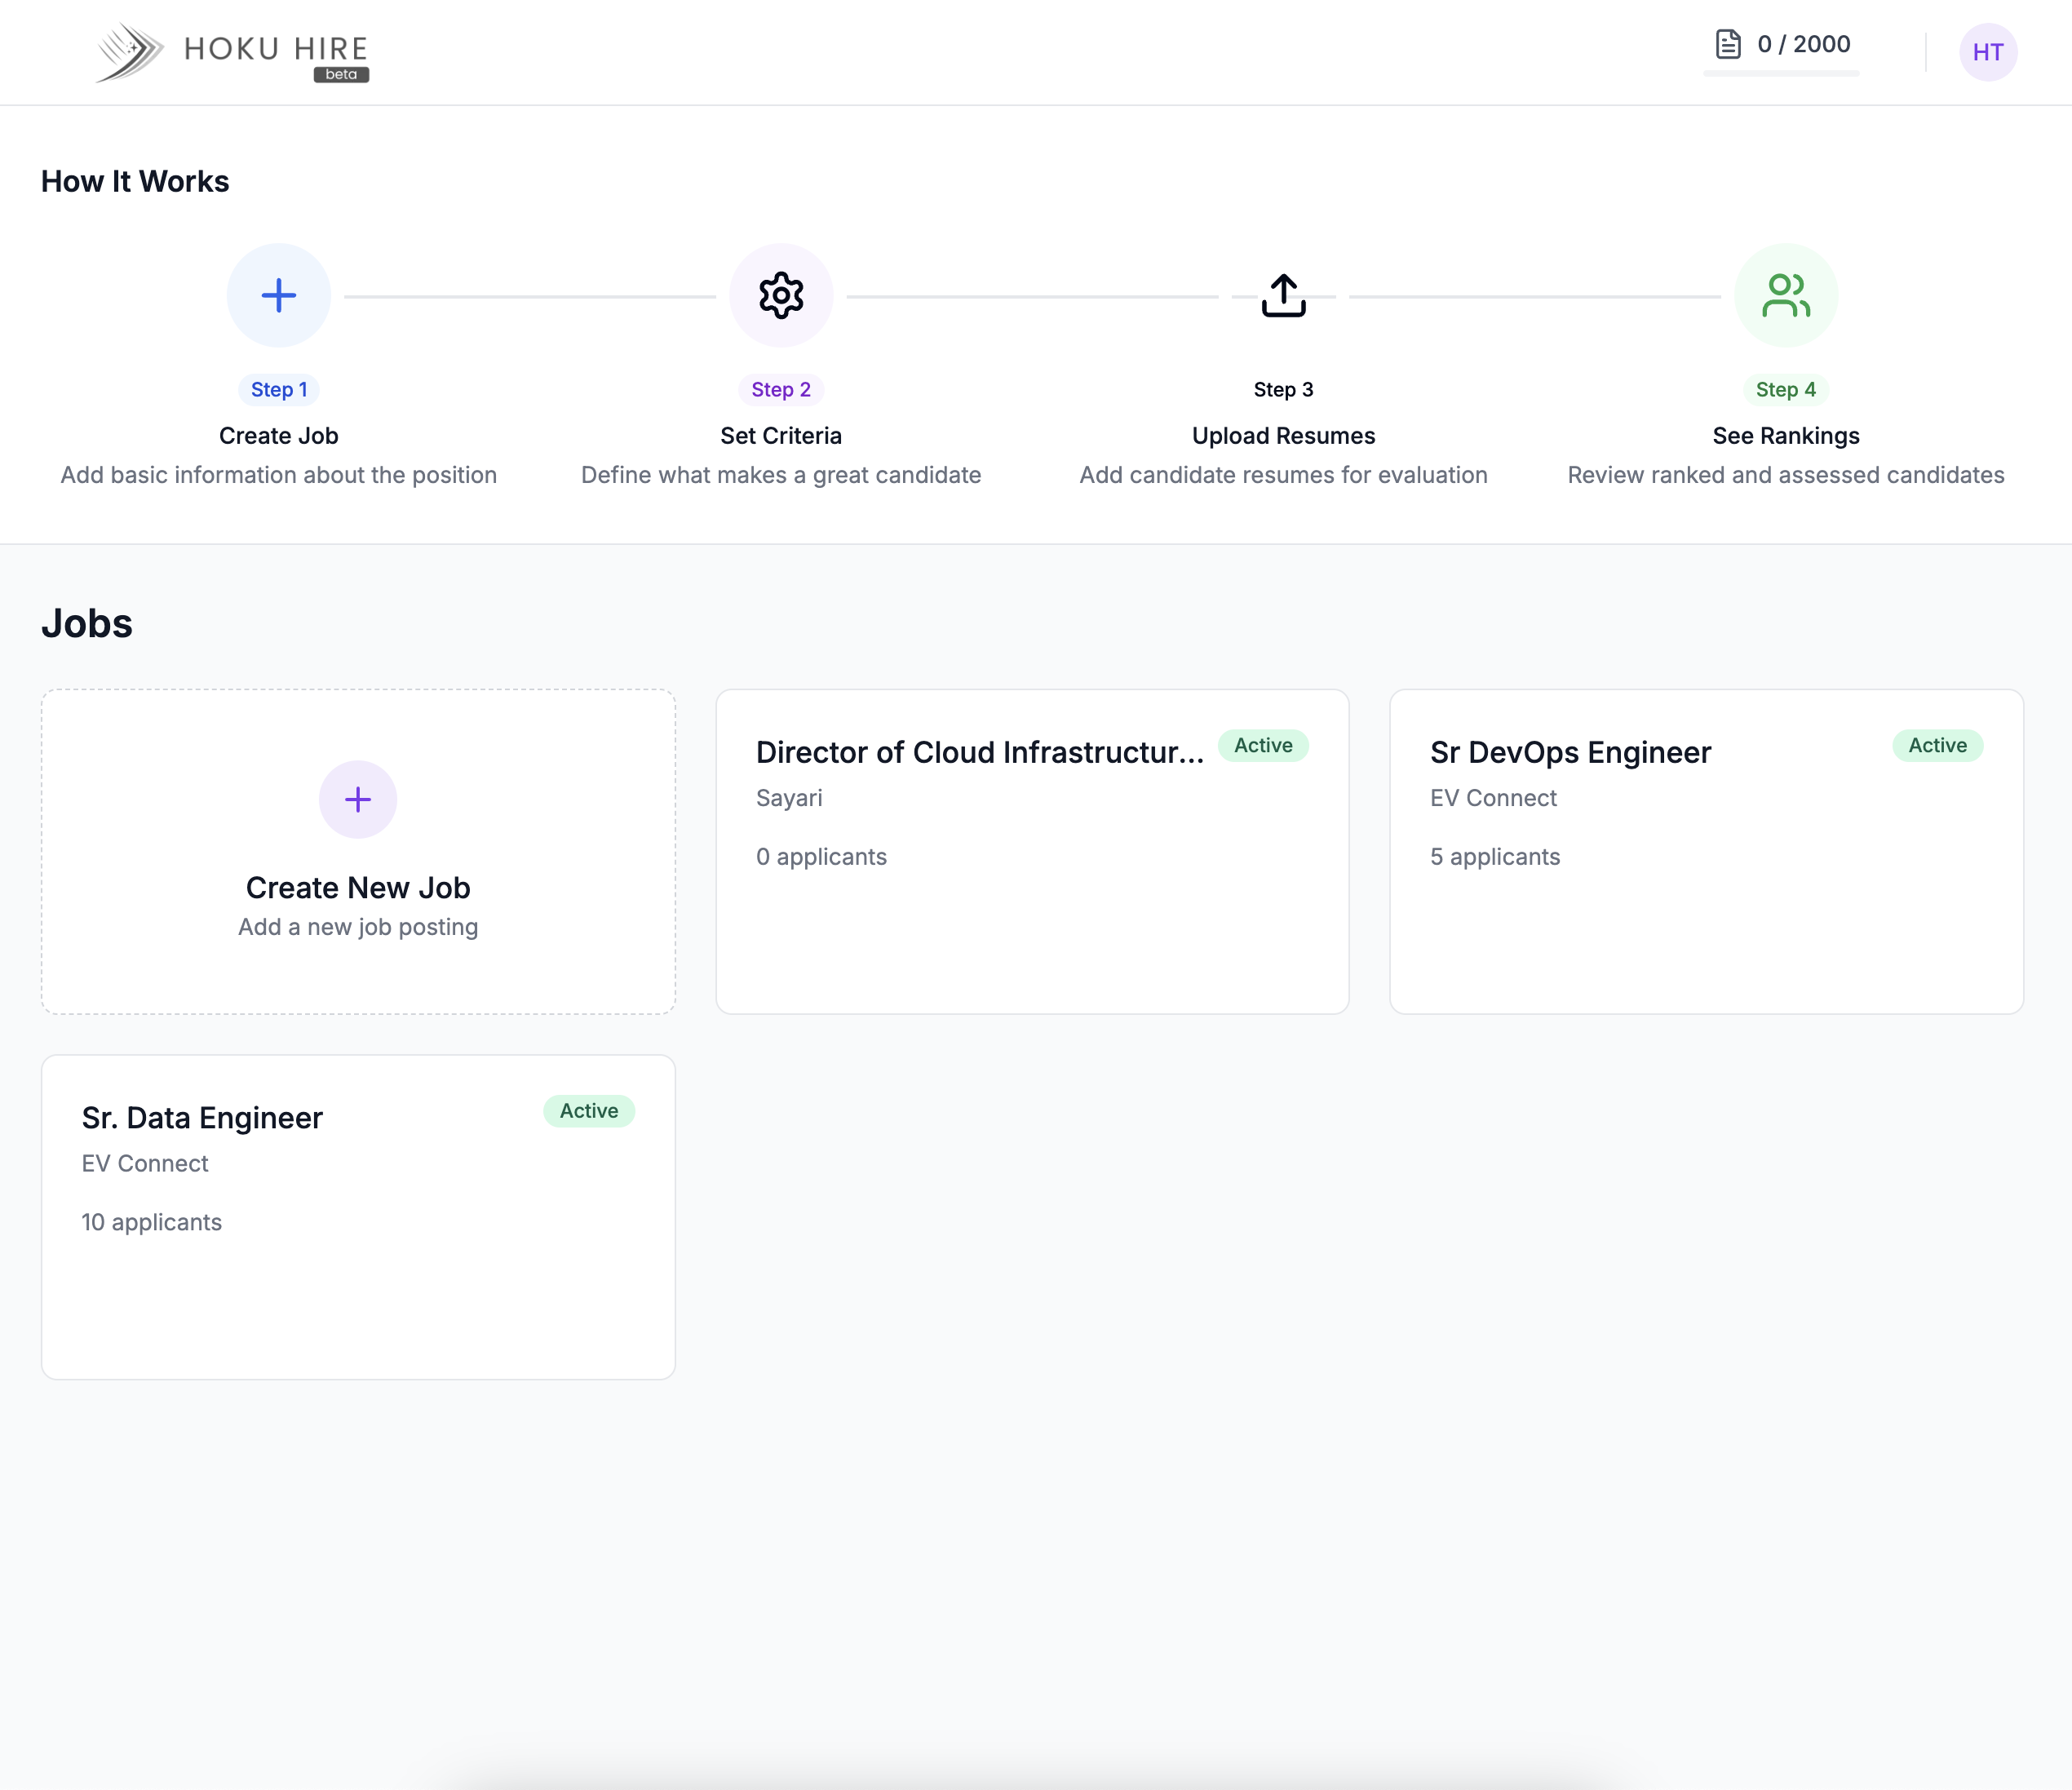2072x1790 pixels.
Task: Click Active badge on Sr. Data Engineer
Action: [x=589, y=1110]
